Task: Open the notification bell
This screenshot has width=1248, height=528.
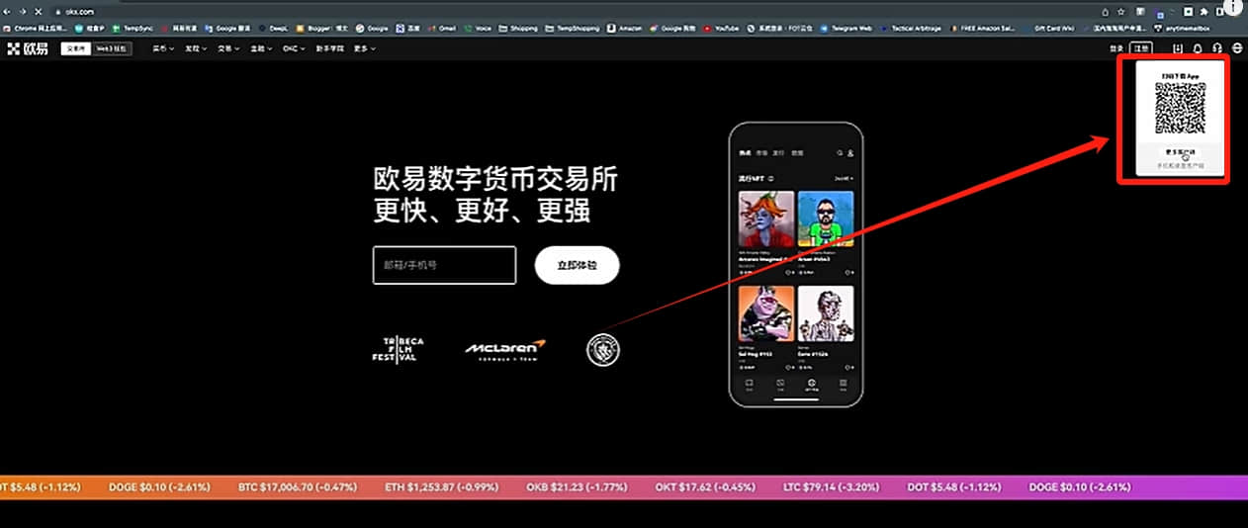Action: click(1198, 48)
